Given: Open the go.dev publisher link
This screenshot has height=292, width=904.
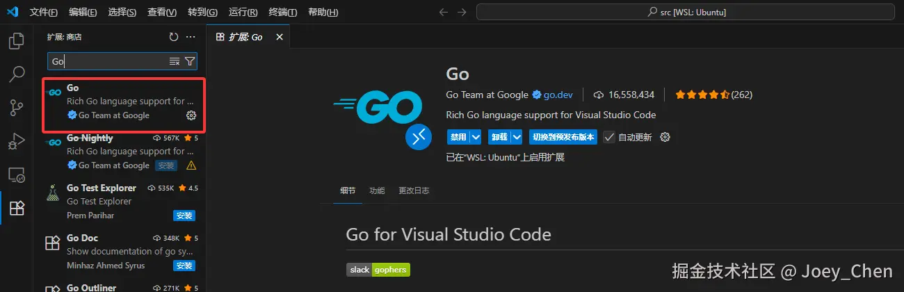Looking at the screenshot, I should (x=558, y=95).
